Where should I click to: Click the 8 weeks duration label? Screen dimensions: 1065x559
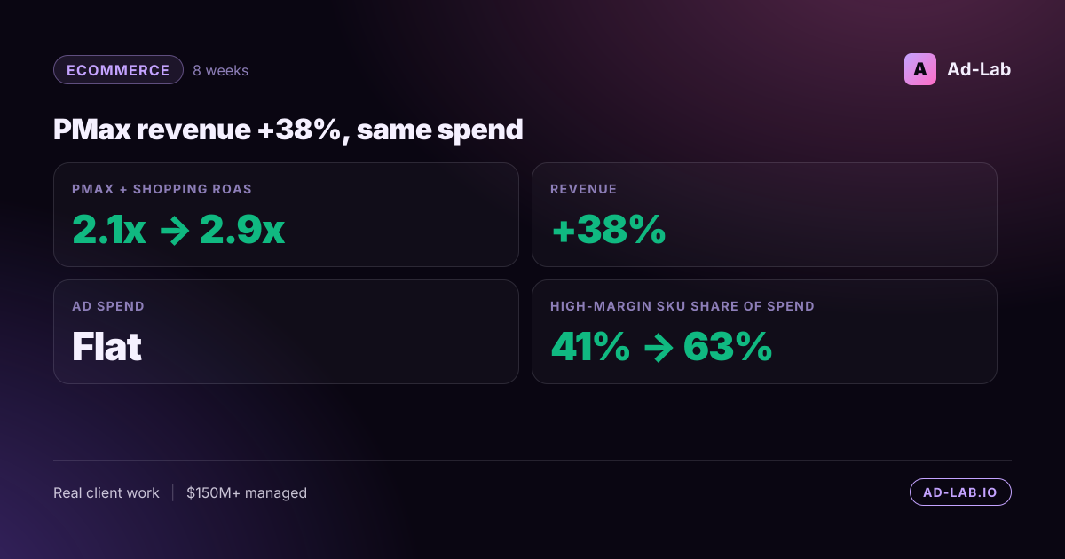221,70
